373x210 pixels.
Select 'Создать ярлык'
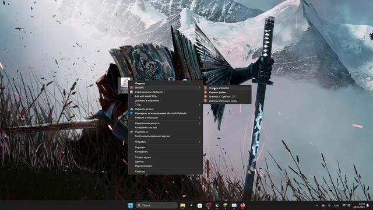coord(166,157)
